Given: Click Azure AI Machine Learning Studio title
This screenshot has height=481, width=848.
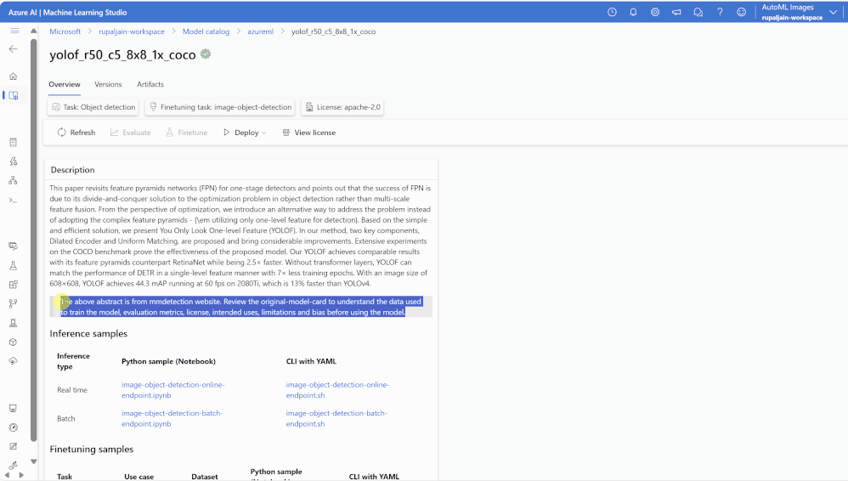Looking at the screenshot, I should coord(68,12).
